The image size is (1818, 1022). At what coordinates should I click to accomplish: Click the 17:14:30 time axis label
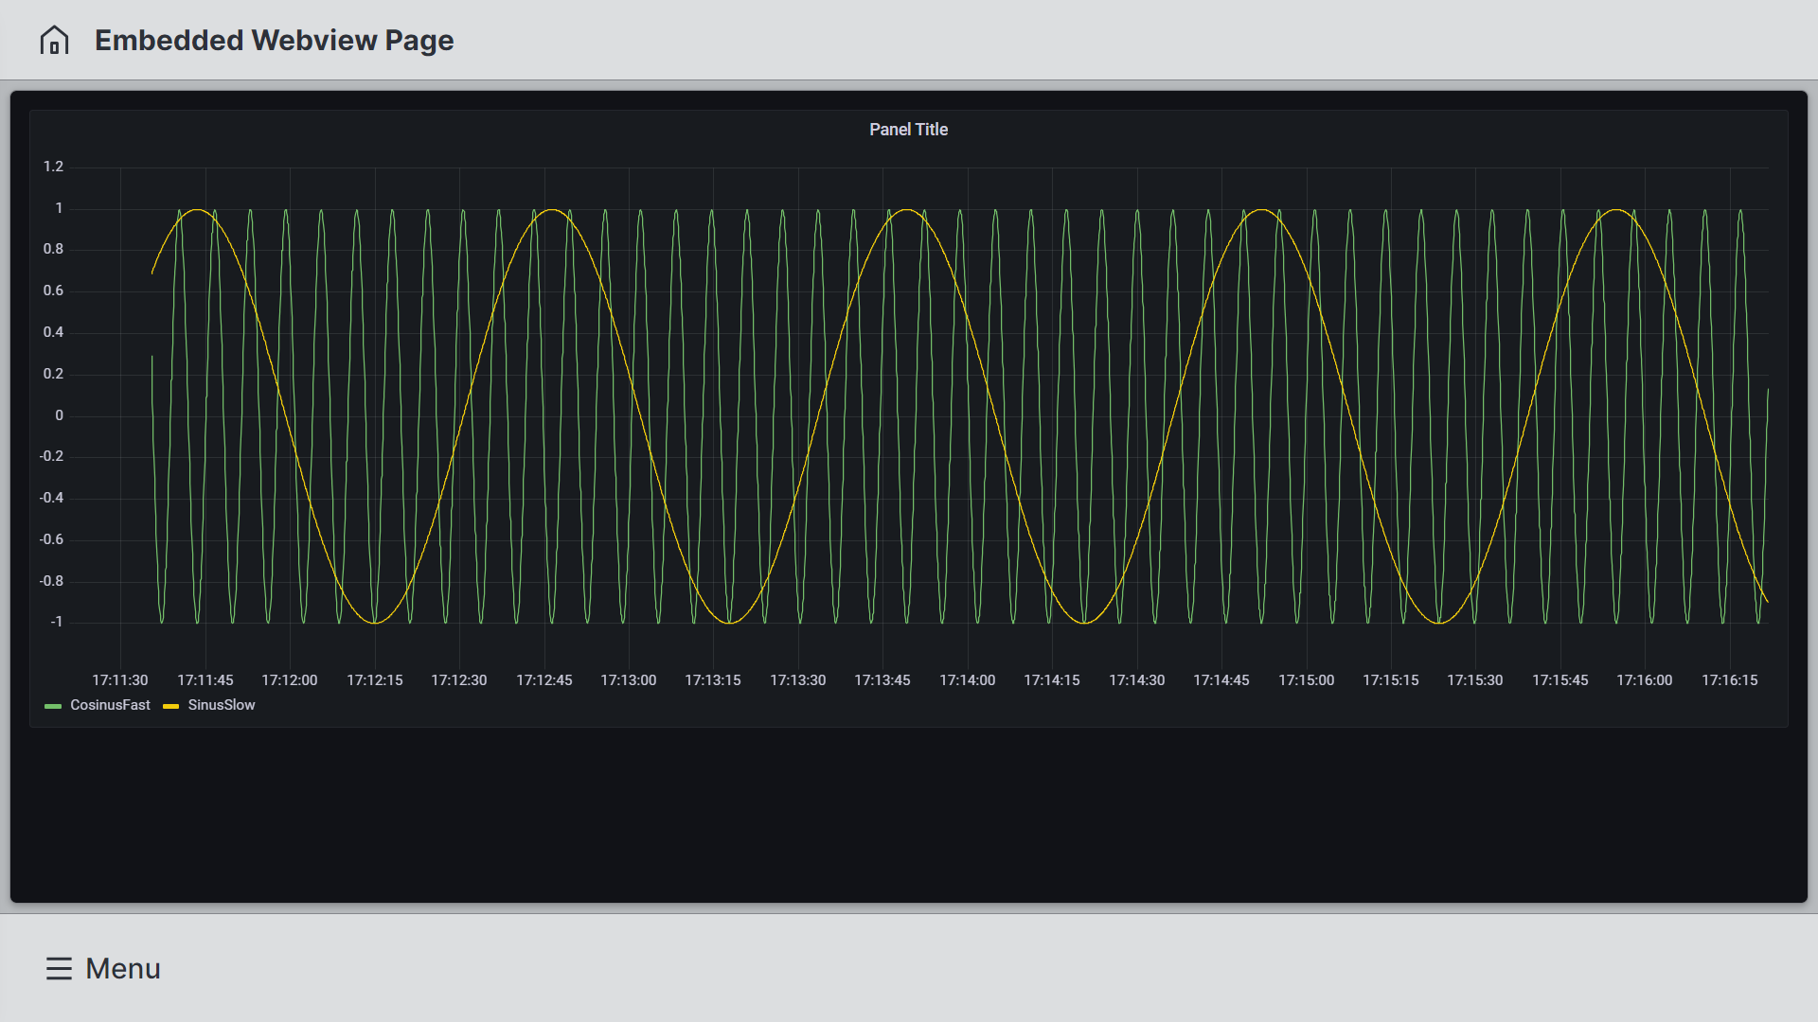pos(1136,680)
